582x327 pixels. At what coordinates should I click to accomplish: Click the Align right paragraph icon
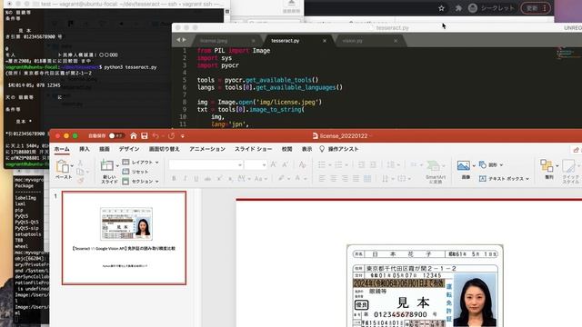coord(345,178)
